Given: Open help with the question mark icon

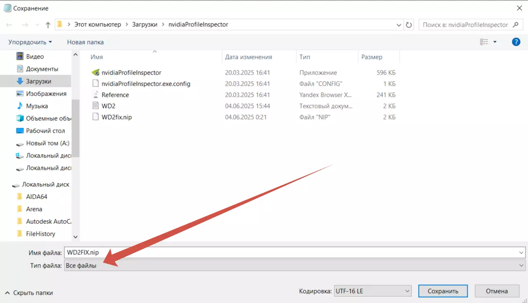Looking at the screenshot, I should [516, 42].
